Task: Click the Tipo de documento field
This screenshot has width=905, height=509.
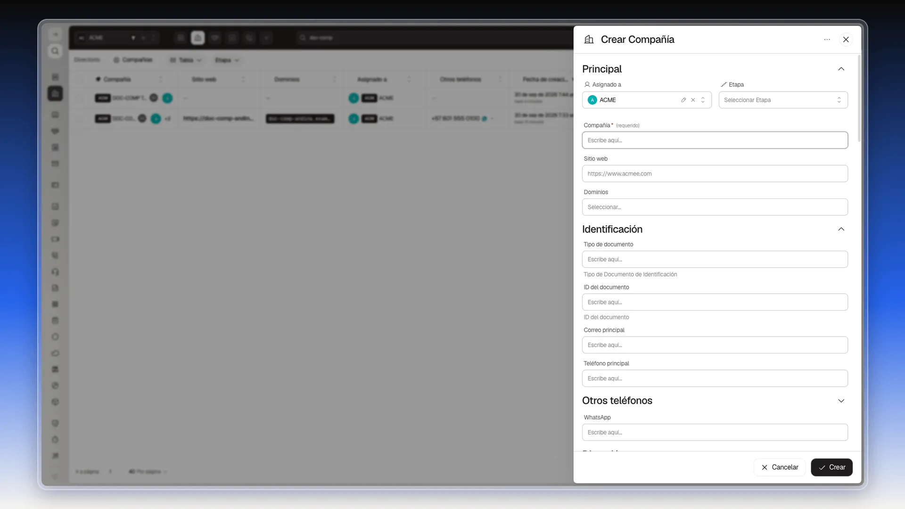Action: (715, 260)
